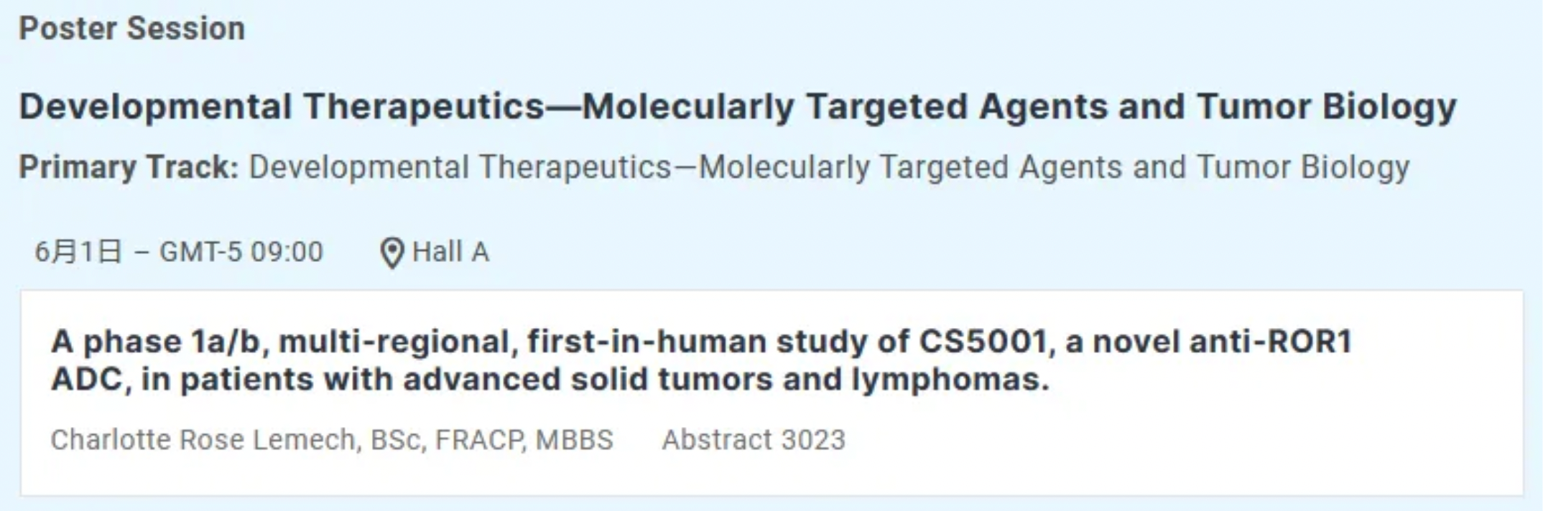Screen dimensions: 1543x511
Task: Click the 6月1日 date text
Action: click(78, 253)
